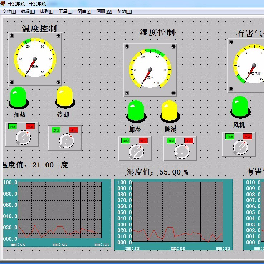This screenshot has width=264, height=264.
Task: Select the temperature trend curve chart
Action: coord(57,213)
